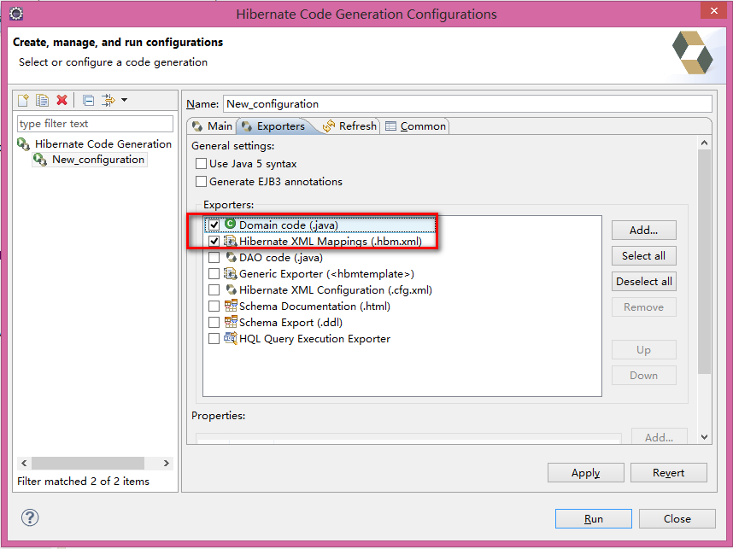Click the New_configuration node icon

40,160
